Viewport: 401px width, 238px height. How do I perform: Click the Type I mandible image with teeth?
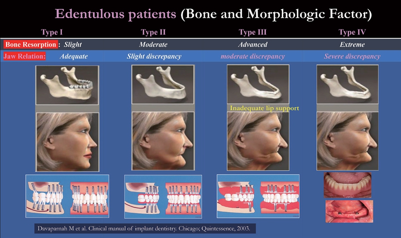67,85
